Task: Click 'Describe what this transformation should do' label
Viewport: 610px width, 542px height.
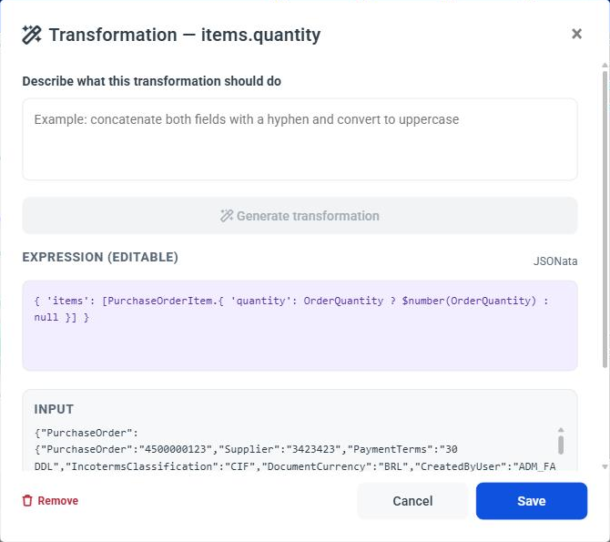Action: tap(152, 81)
